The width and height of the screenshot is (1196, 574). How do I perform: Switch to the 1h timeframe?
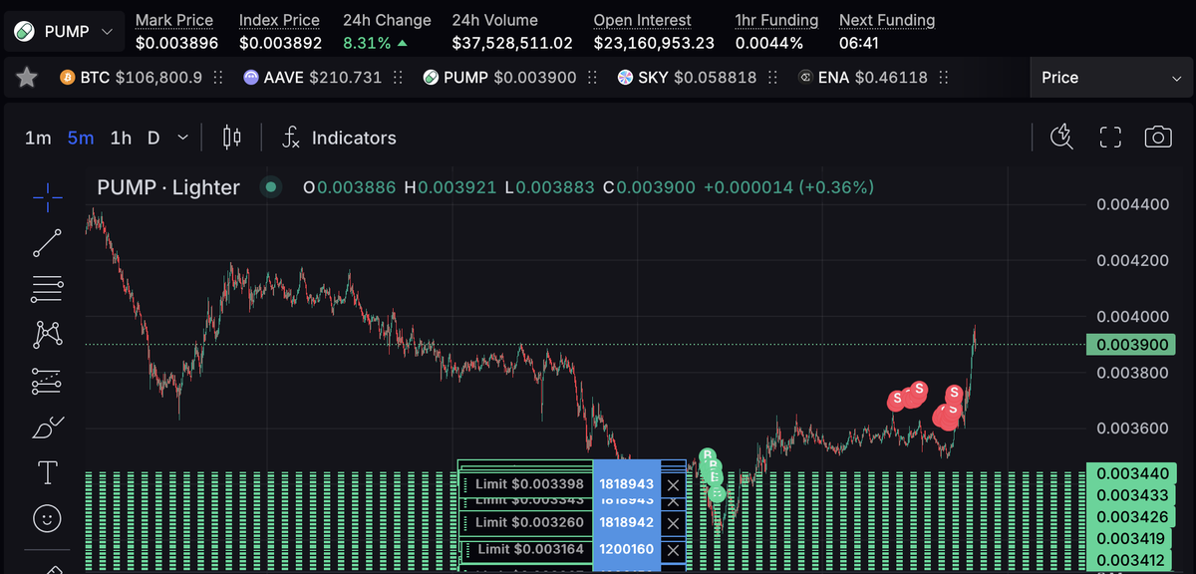[x=121, y=138]
